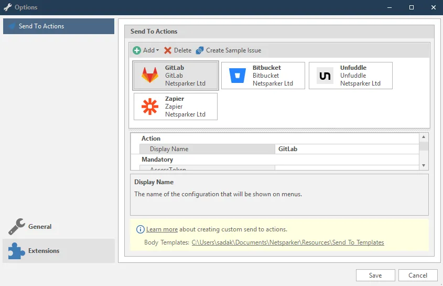Screen dimensions: 443x286
Task: Click the Mandatory category header
Action: [x=157, y=160]
